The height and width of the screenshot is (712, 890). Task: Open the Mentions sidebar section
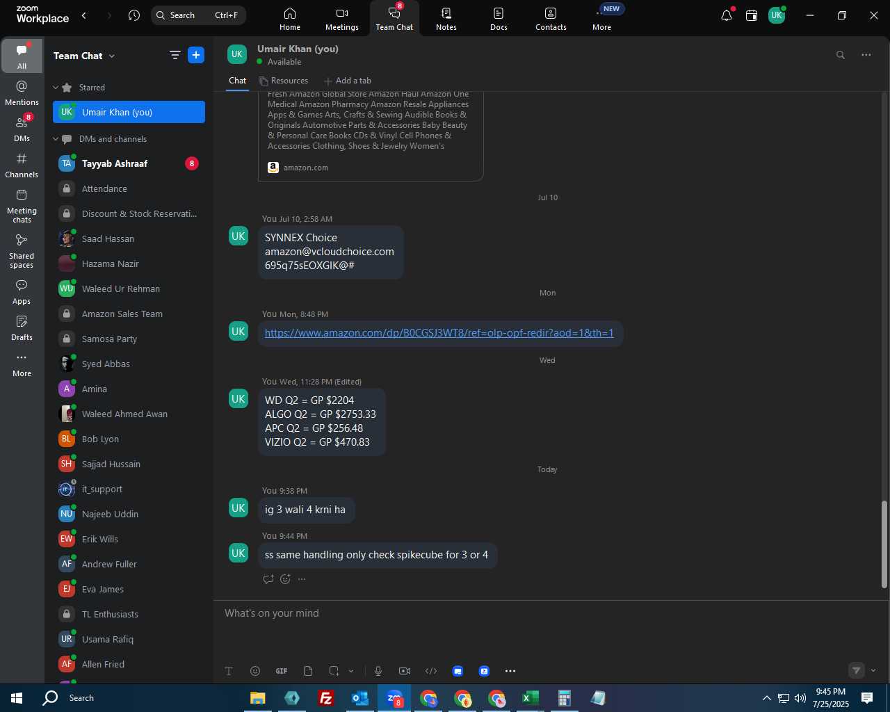click(x=22, y=92)
